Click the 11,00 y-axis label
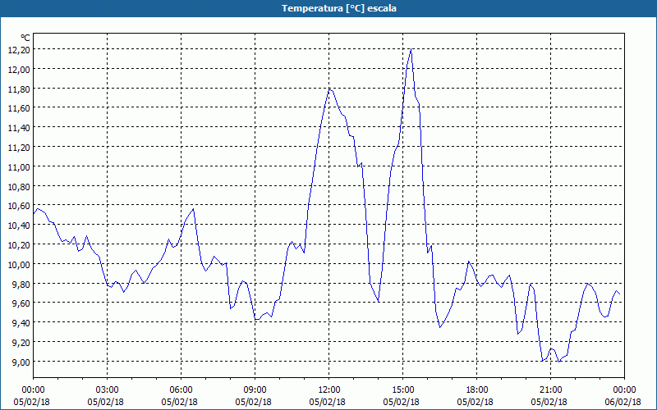The image size is (657, 410). click(19, 167)
